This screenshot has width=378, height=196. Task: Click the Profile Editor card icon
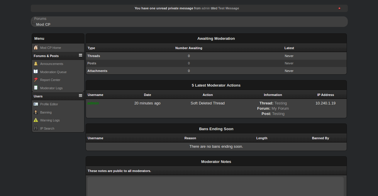click(36, 104)
